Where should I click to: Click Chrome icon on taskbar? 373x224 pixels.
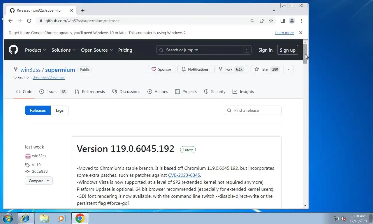(80, 218)
